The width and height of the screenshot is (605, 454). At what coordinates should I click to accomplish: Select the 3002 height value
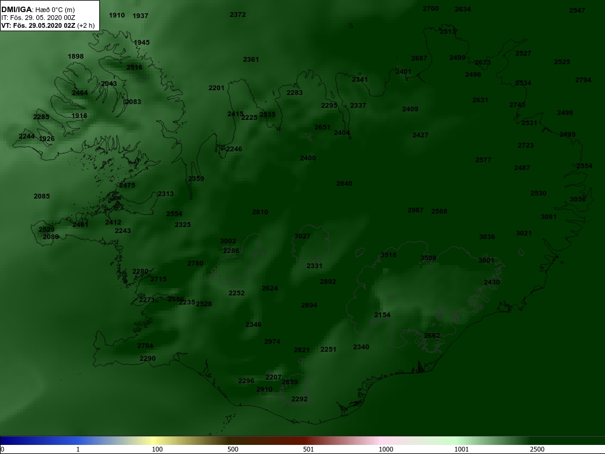[x=228, y=242]
